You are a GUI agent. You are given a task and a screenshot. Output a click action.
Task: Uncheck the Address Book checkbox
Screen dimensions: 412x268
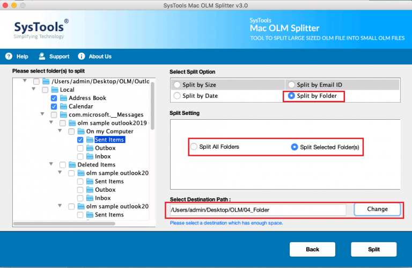pos(54,98)
